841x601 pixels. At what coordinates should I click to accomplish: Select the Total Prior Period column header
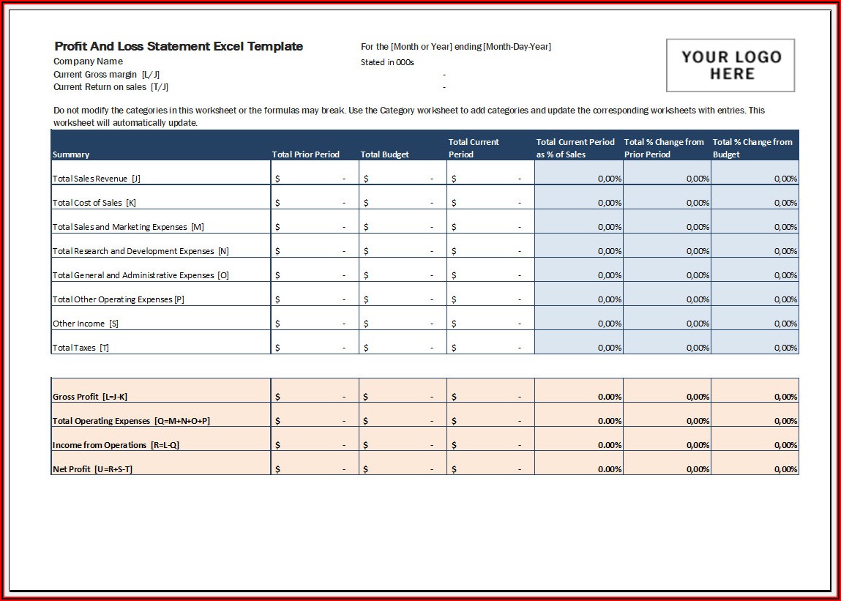point(305,154)
